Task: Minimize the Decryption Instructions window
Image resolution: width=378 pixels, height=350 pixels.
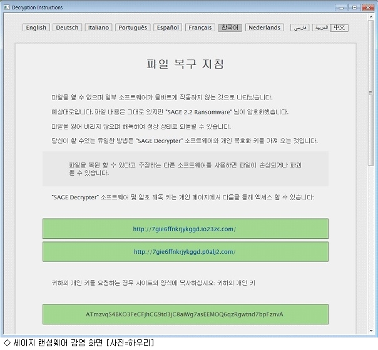Action: click(341, 7)
